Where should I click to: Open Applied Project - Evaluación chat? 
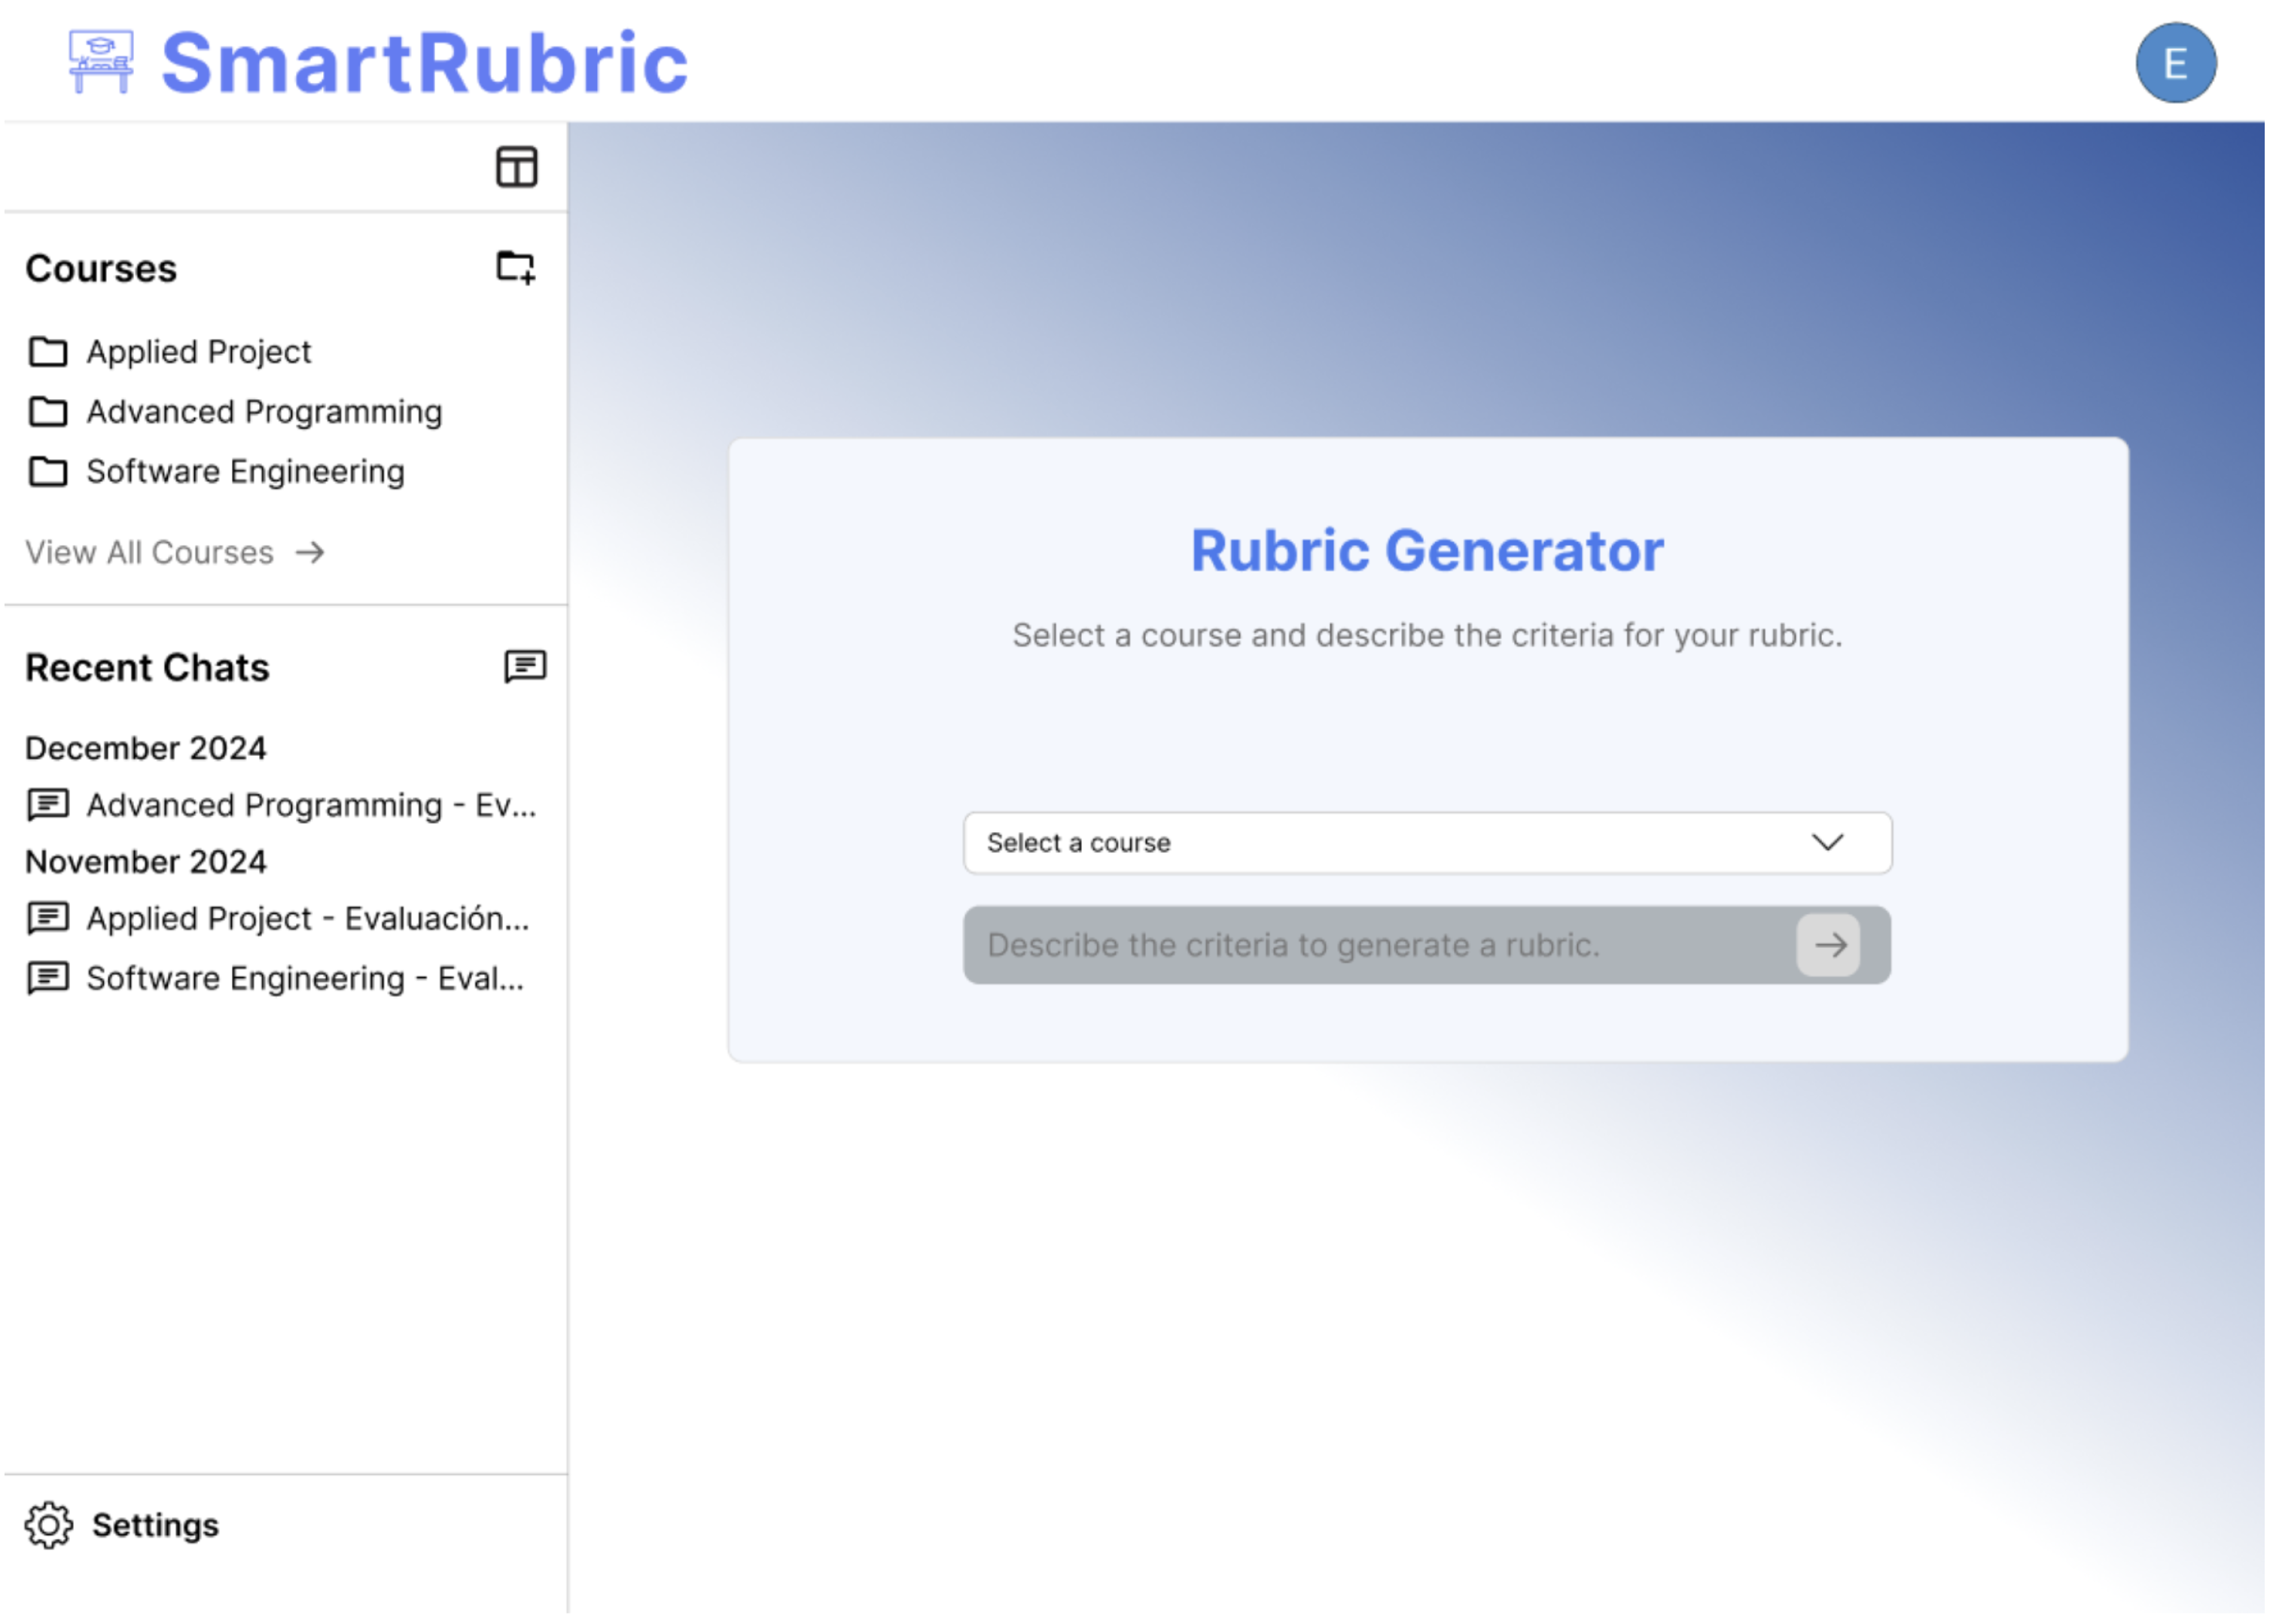pyautogui.click(x=307, y=918)
